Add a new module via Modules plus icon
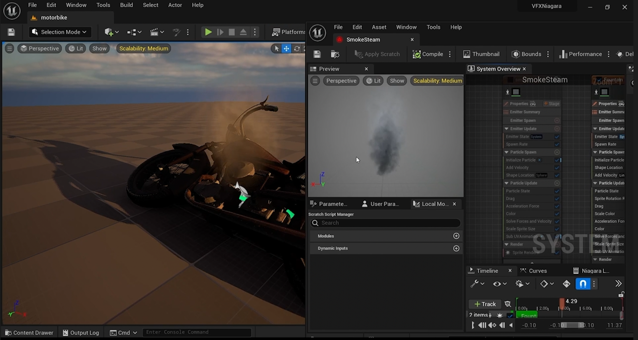 [456, 236]
